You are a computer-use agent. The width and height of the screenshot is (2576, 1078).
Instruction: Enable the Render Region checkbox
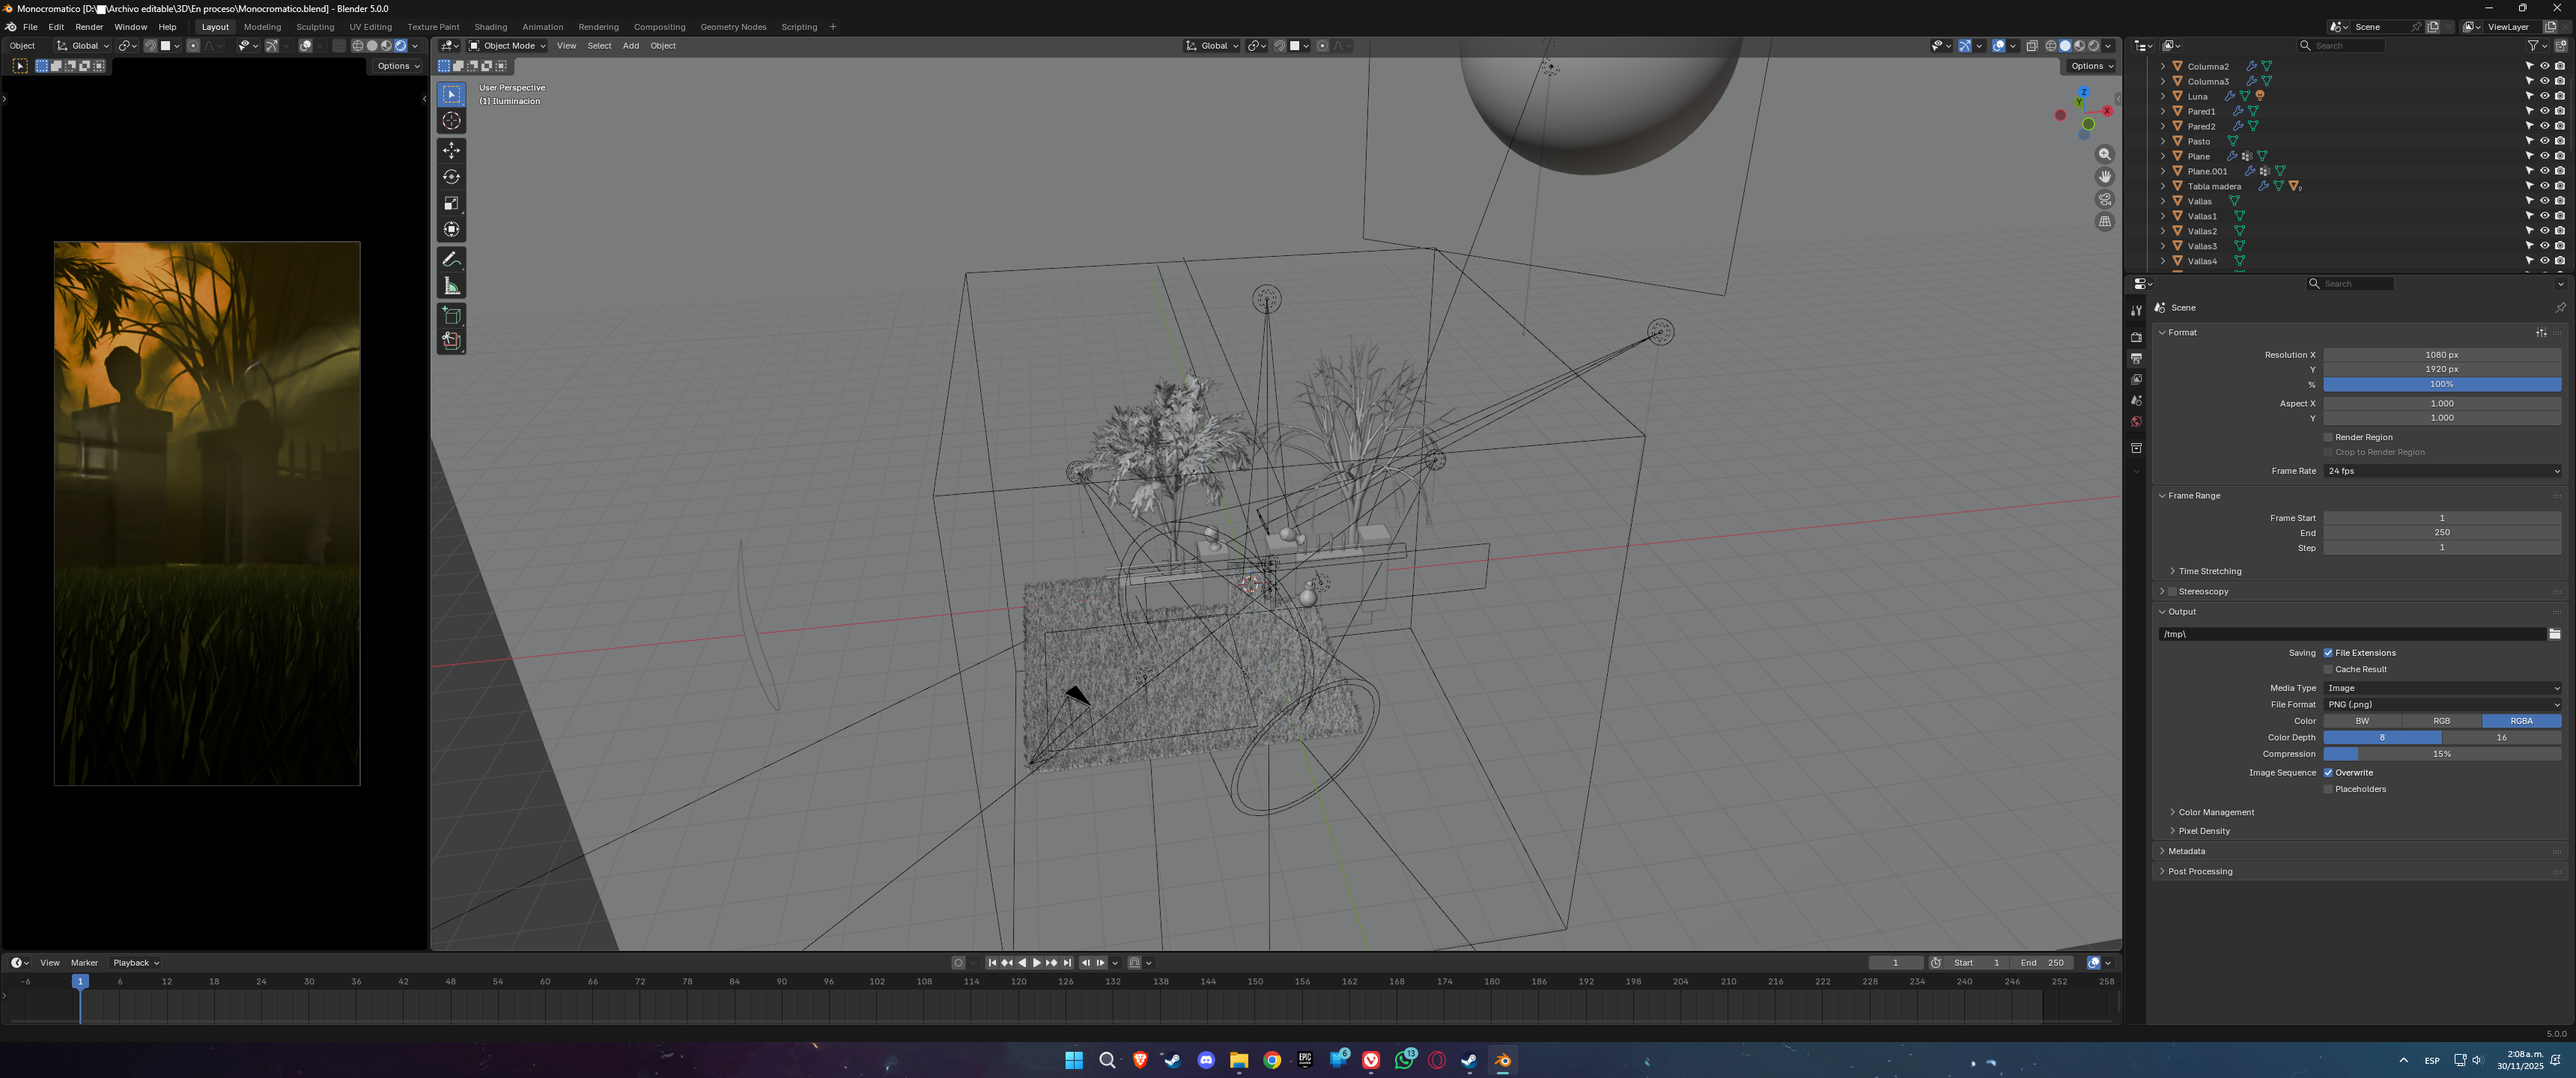[x=2328, y=437]
